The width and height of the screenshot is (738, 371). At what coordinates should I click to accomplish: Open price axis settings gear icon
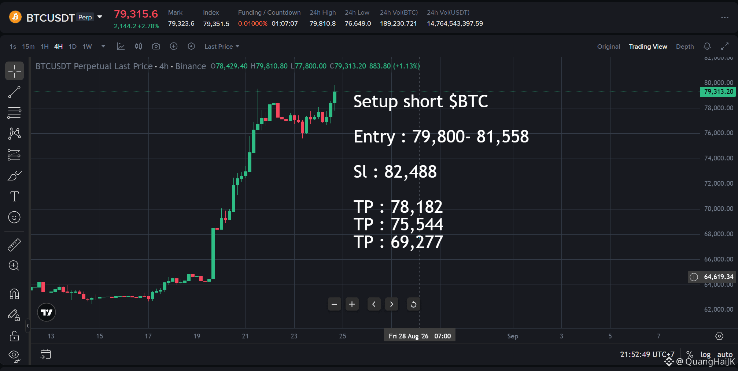(x=719, y=336)
